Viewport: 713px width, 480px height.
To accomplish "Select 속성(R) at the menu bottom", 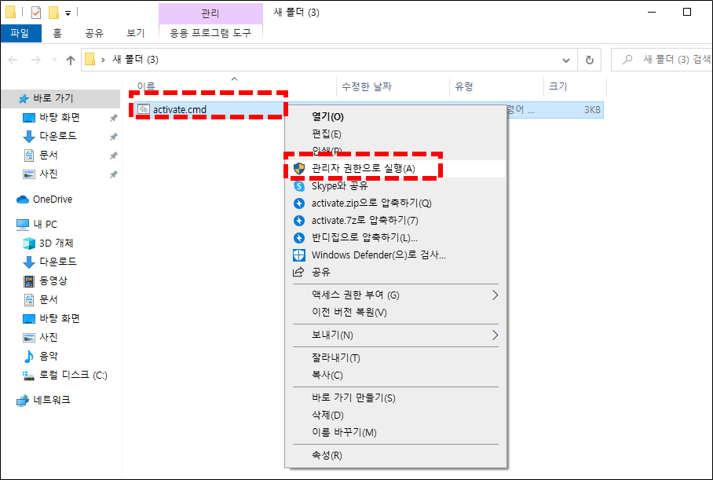I will point(395,455).
